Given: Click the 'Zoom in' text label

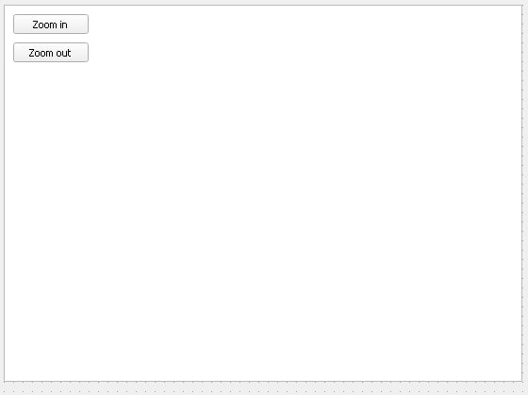Looking at the screenshot, I should (50, 25).
